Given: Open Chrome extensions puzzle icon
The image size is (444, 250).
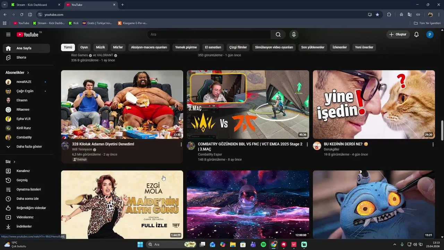Looking at the screenshot, I should click(389, 15).
